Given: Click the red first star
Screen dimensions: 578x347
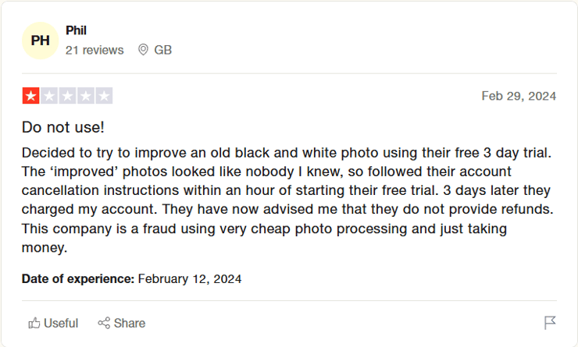Looking at the screenshot, I should point(30,96).
